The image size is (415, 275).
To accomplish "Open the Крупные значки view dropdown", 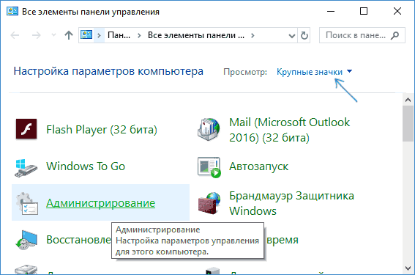I will point(315,72).
